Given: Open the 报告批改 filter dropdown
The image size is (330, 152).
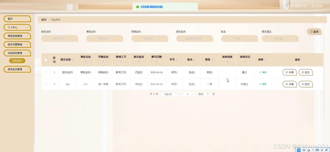Looking at the screenshot, I should pos(194,39).
